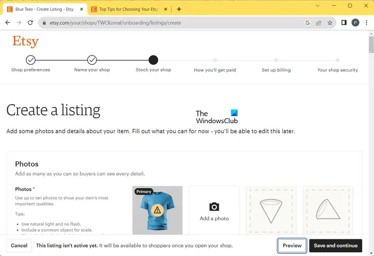Select Set up billing step
The image size is (374, 256).
coord(276,66)
